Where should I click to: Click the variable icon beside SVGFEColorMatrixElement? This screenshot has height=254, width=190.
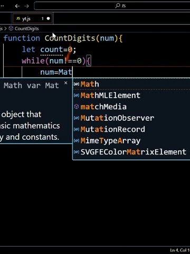click(77, 152)
